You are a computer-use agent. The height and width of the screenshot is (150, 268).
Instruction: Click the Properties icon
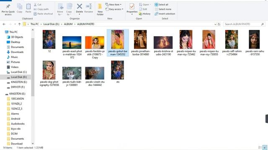[x=132, y=7]
